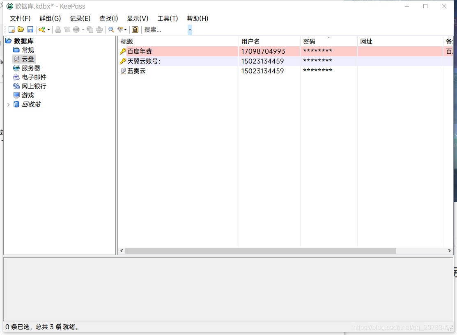Click the Show Entries keys icon
457x335 pixels.
tap(120, 30)
